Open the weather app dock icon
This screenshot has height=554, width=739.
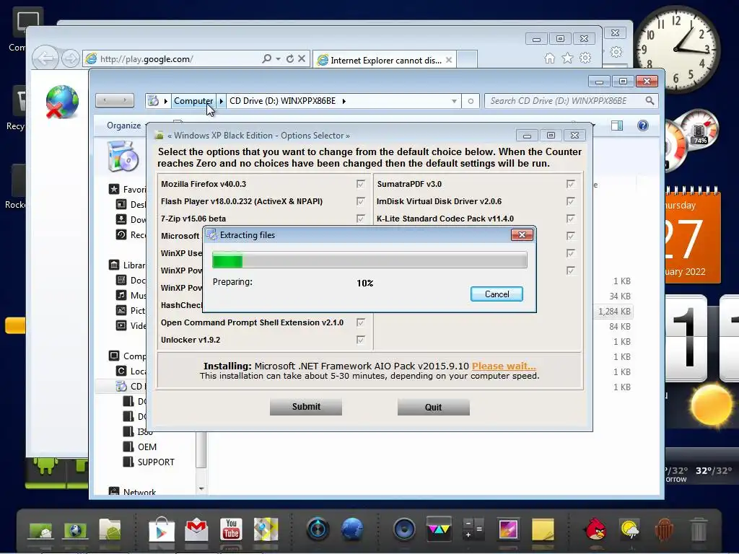click(630, 529)
